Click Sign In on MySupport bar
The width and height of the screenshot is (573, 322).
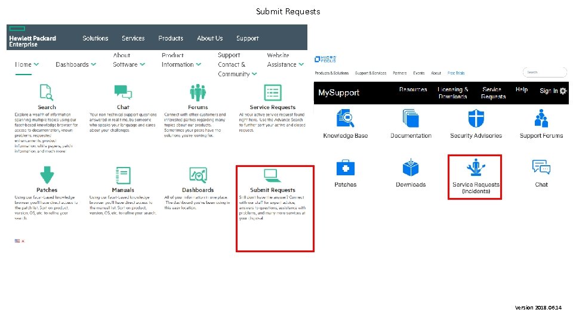click(549, 91)
